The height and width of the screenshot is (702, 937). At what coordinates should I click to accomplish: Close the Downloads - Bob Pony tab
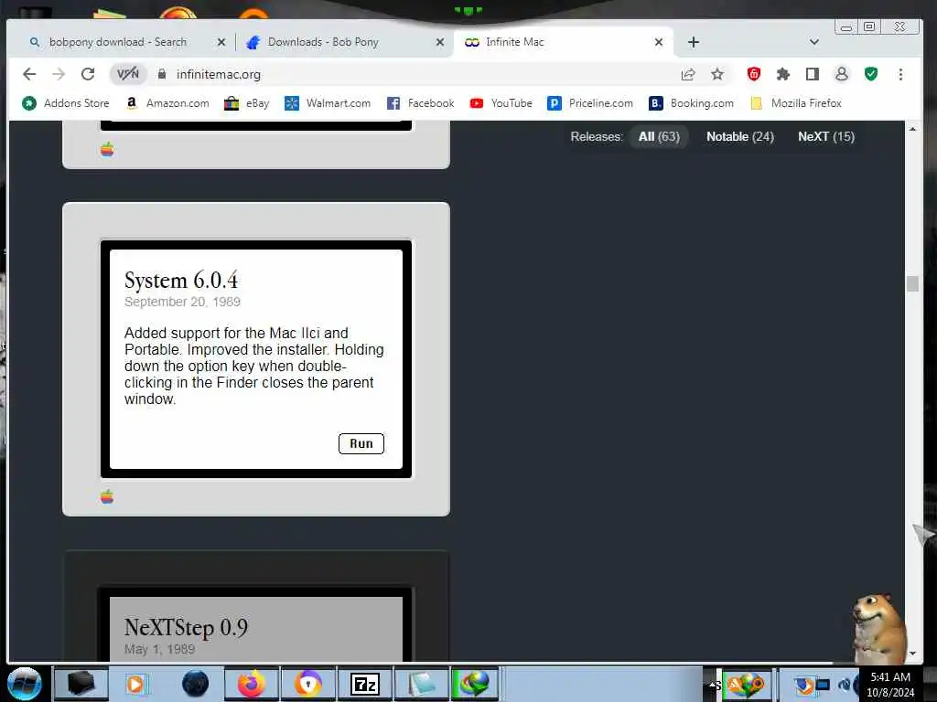pos(440,42)
